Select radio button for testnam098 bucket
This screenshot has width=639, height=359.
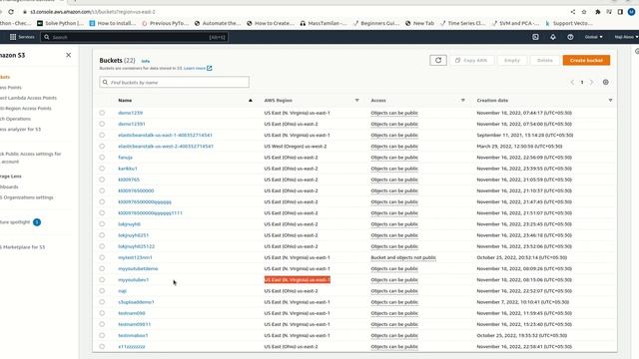[102, 313]
